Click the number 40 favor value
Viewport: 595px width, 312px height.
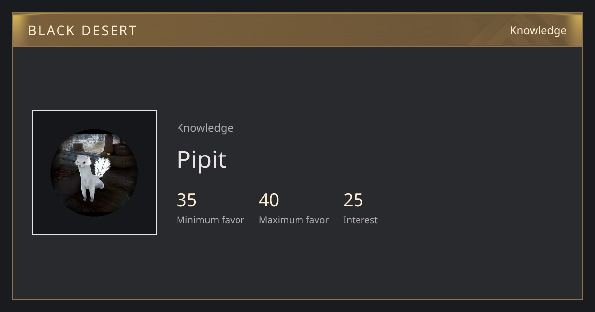click(269, 200)
